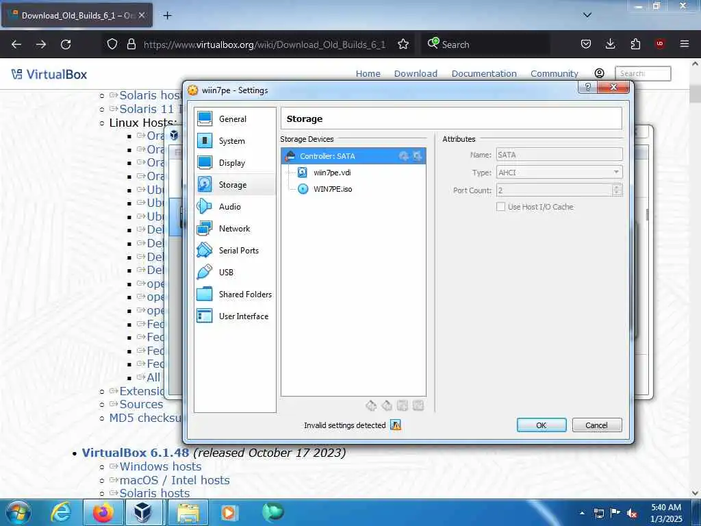701x526 pixels.
Task: Open the Home link on the VirtualBox site
Action: click(x=368, y=74)
